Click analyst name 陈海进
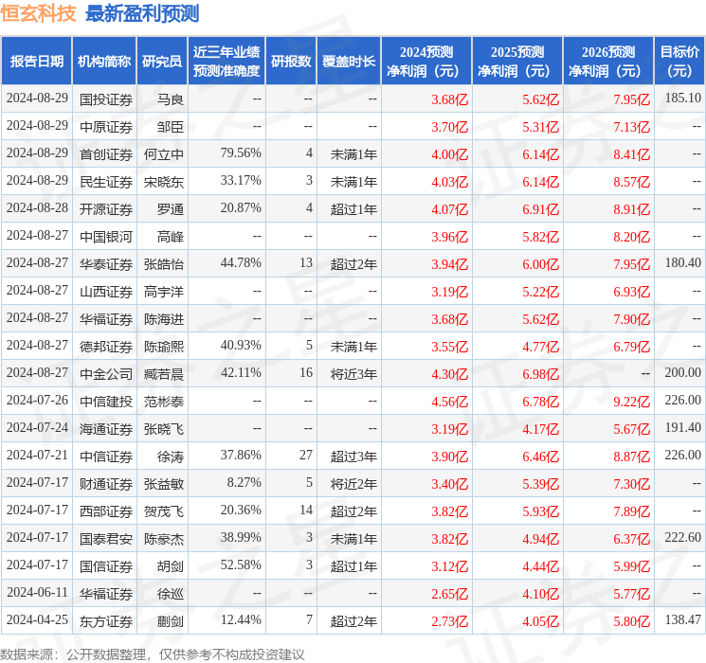This screenshot has width=706, height=663. [164, 319]
